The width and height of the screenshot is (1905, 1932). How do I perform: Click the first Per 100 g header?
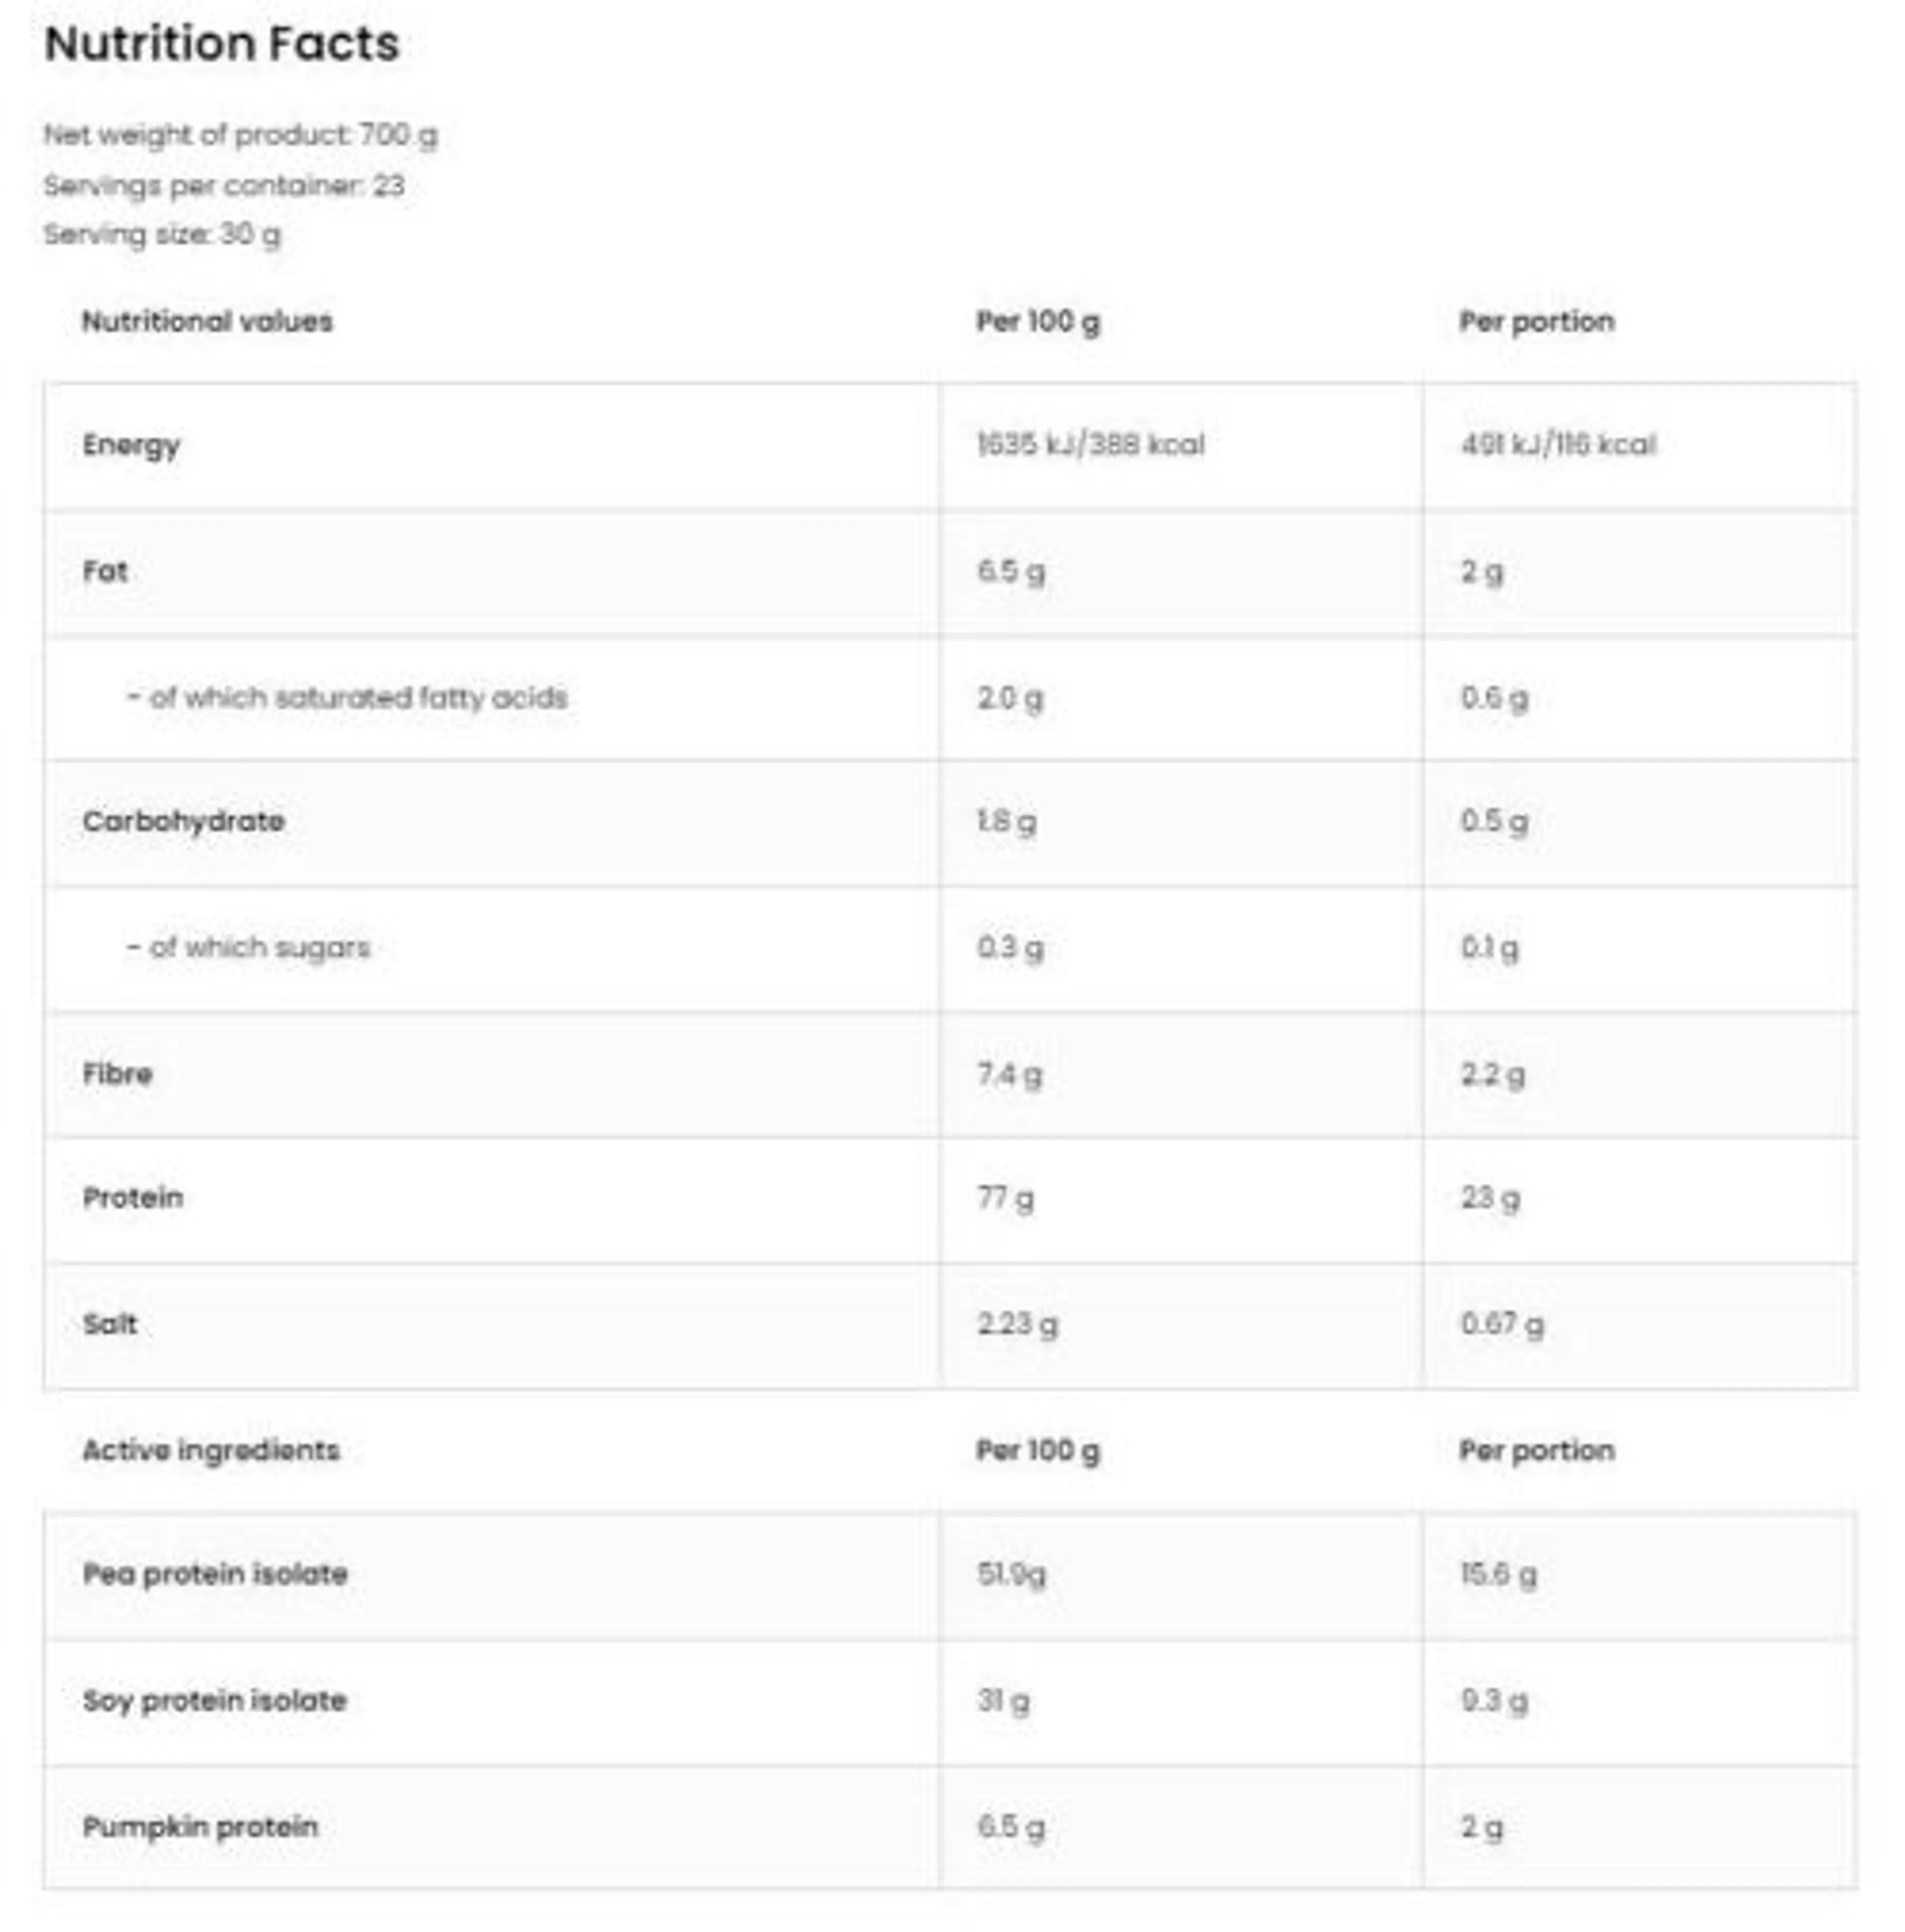click(x=1037, y=321)
